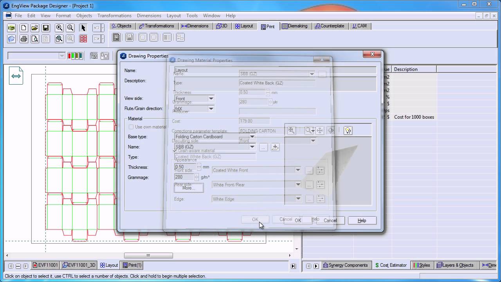Expand the material Name SBB (GZ) dropdown
The image size is (501, 282).
252,147
